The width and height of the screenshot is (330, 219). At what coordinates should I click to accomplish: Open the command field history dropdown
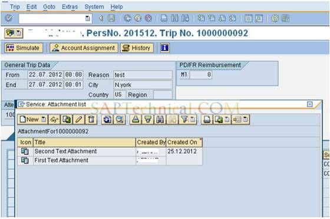[87, 18]
